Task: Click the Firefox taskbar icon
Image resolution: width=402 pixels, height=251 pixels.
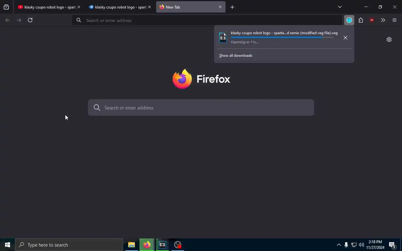Action: [147, 245]
